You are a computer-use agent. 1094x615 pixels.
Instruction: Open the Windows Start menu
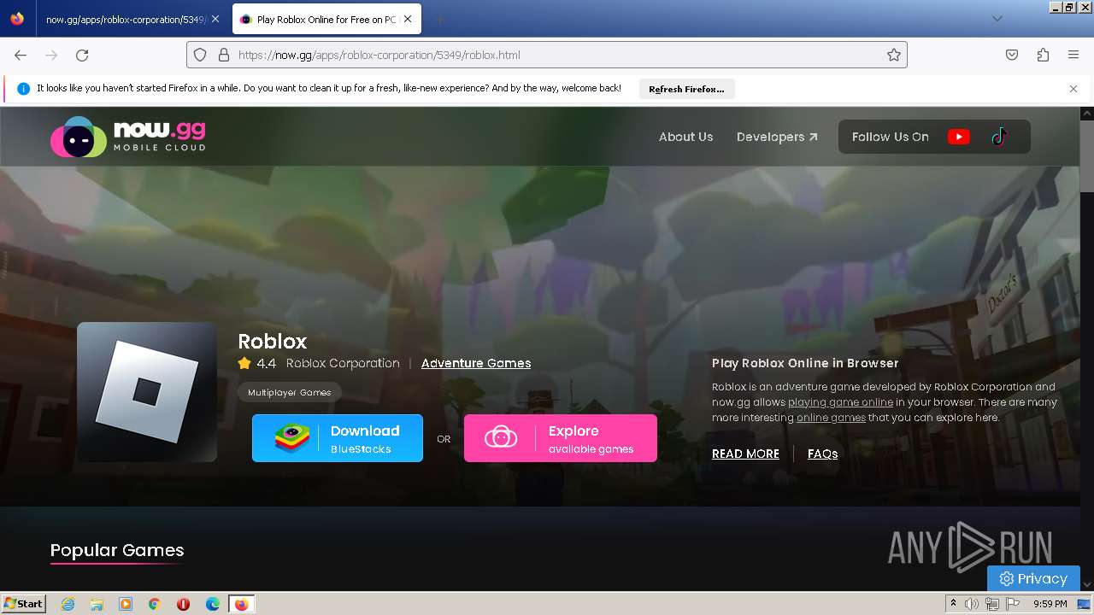point(24,603)
